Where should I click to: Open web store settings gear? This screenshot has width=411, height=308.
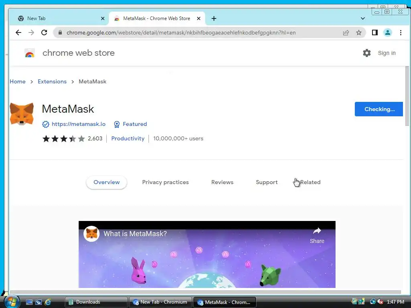(367, 53)
